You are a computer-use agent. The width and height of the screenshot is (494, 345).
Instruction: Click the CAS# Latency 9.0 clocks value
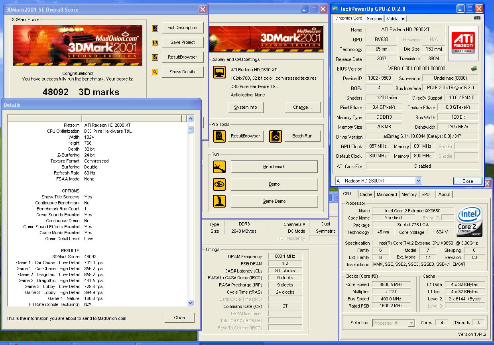point(285,271)
